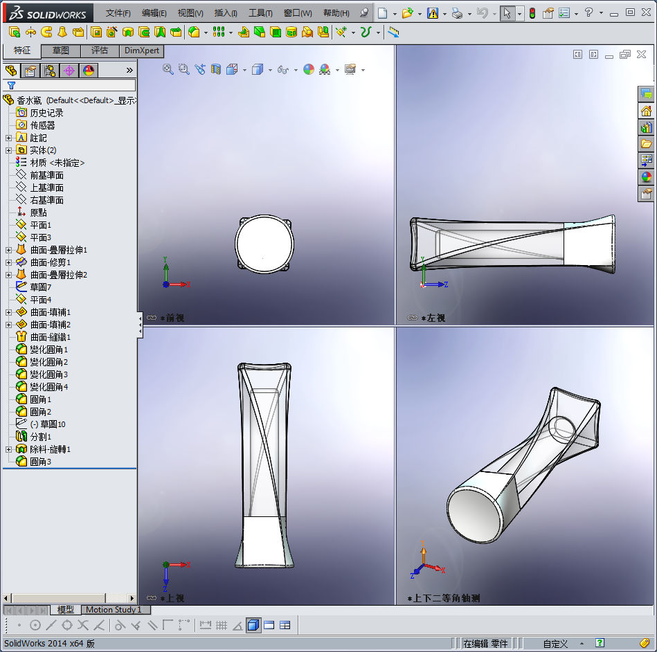
Task: Expand the 曲面-修剪1 tree node
Action: click(8, 263)
